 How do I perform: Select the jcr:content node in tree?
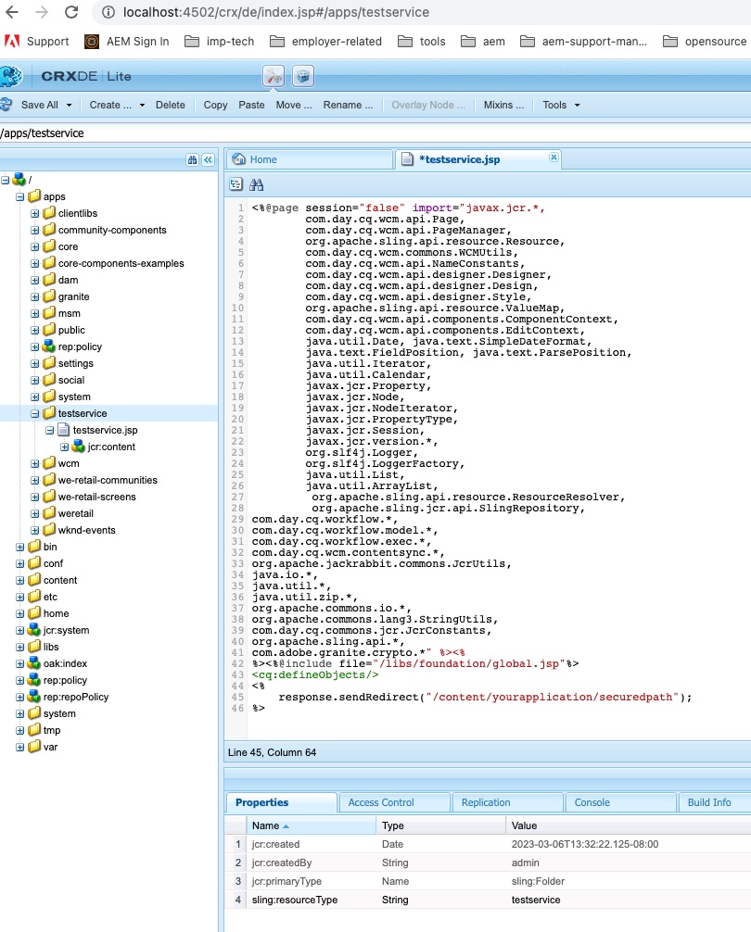[x=110, y=447]
